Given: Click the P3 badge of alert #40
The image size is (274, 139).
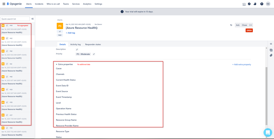Looking at the screenshot, I should tap(3, 77).
